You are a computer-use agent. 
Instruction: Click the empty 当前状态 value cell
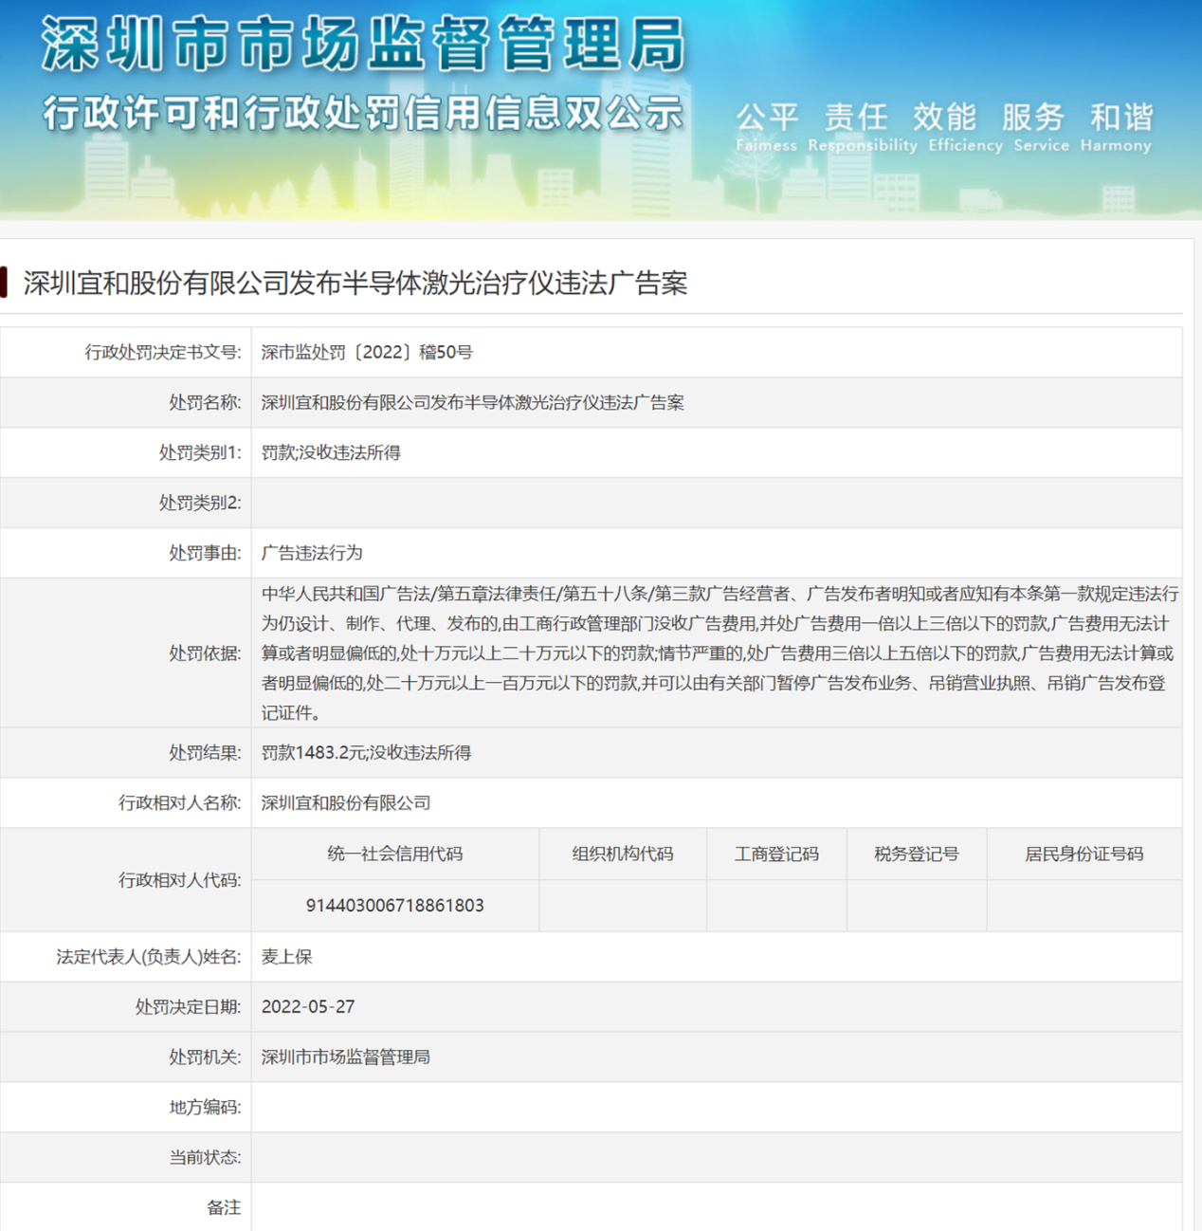coord(716,1157)
